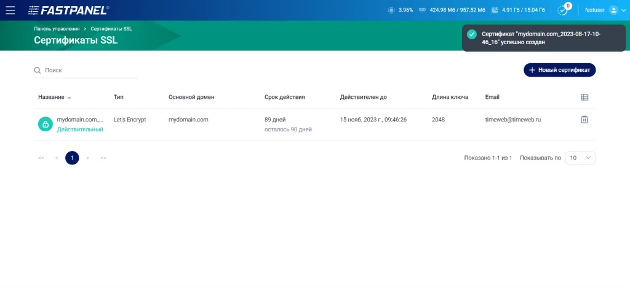Go to next page with > button
Image resolution: width=630 pixels, height=289 pixels.
pyautogui.click(x=87, y=158)
